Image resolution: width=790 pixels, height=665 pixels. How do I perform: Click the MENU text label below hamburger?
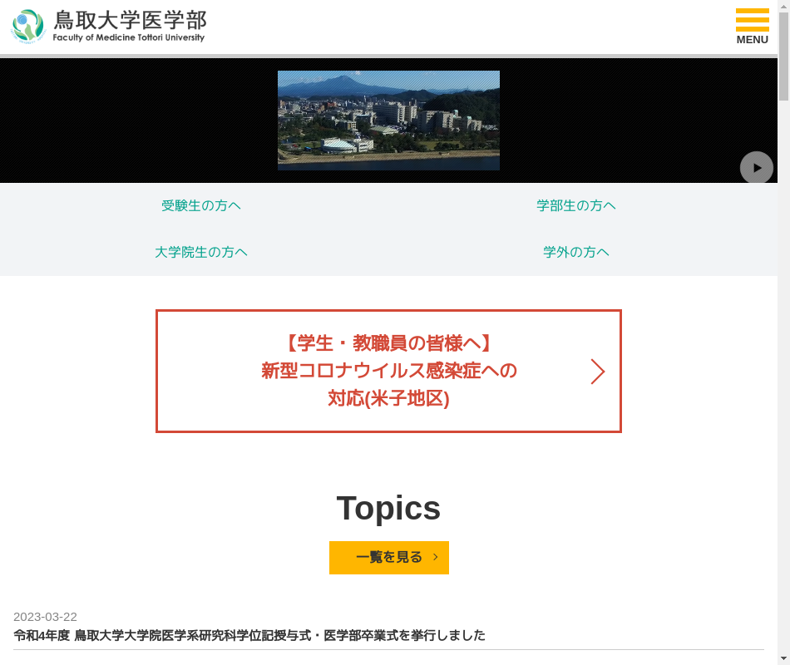tap(752, 40)
